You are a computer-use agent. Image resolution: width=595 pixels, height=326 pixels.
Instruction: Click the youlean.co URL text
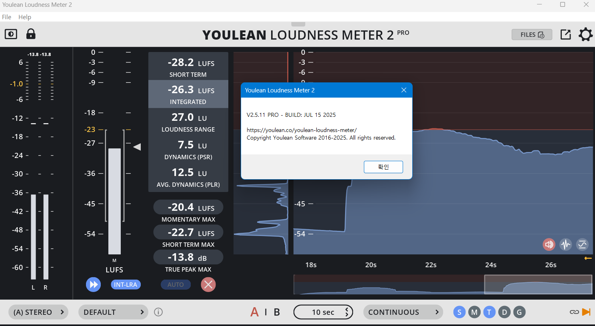coord(301,130)
